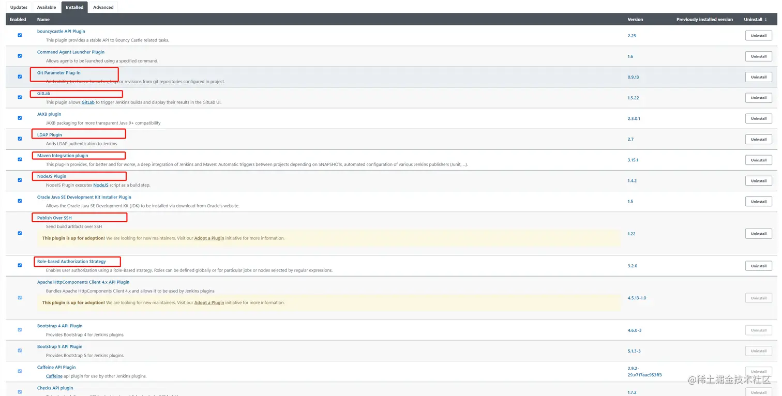The width and height of the screenshot is (782, 396).
Task: Open version 4.5.13-1.0 of Apache HttpComponents plugin
Action: tap(637, 298)
